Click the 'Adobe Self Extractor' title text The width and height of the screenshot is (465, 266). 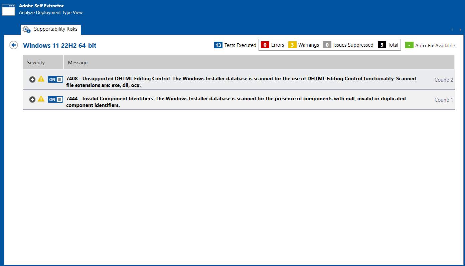[41, 6]
